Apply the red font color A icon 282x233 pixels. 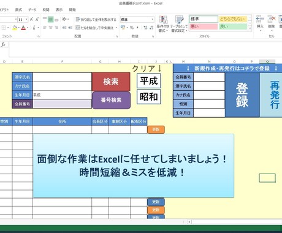pyautogui.click(x=23, y=28)
